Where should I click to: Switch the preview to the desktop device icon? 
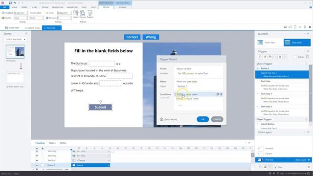[285, 27]
